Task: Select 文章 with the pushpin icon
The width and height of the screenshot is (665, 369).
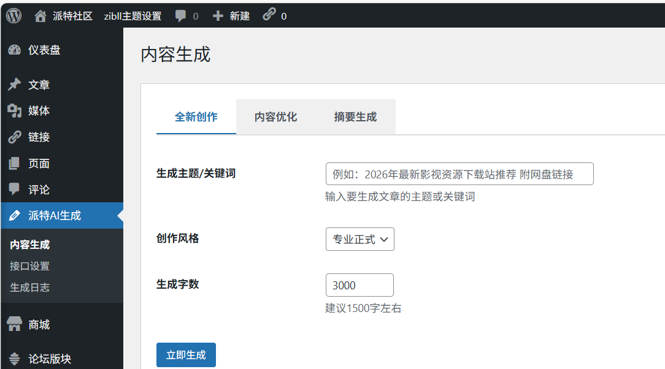Action: pos(15,85)
